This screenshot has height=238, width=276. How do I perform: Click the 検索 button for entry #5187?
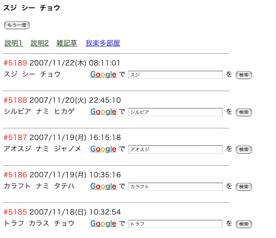(244, 150)
